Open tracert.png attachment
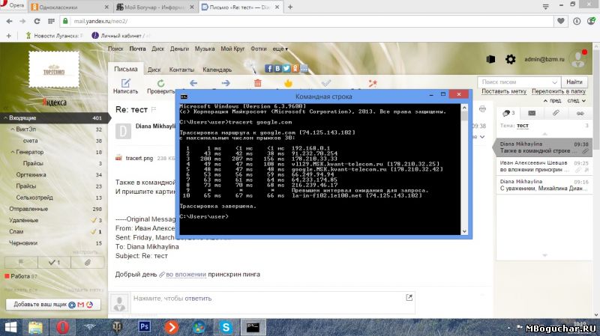600x336 pixels. (x=139, y=158)
